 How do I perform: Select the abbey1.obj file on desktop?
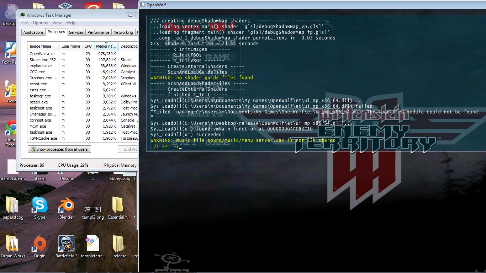[x=120, y=177]
